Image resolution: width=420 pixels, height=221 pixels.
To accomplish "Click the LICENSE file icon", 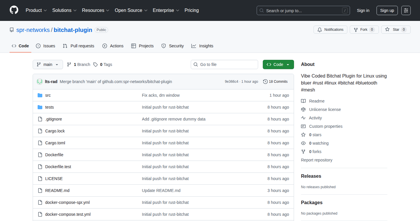I will click(40, 179).
